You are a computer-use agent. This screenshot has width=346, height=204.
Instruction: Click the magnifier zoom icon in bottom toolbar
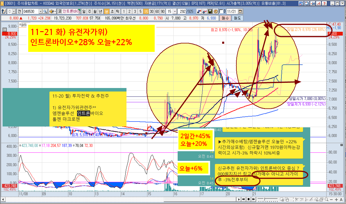326,199
